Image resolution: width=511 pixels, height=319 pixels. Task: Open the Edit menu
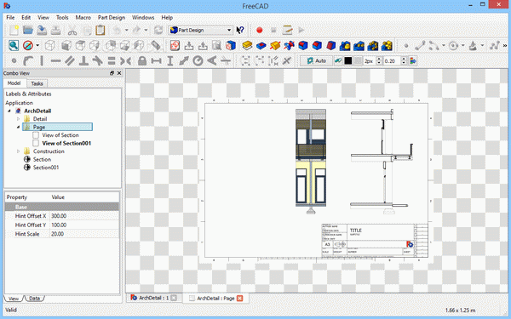(x=26, y=18)
